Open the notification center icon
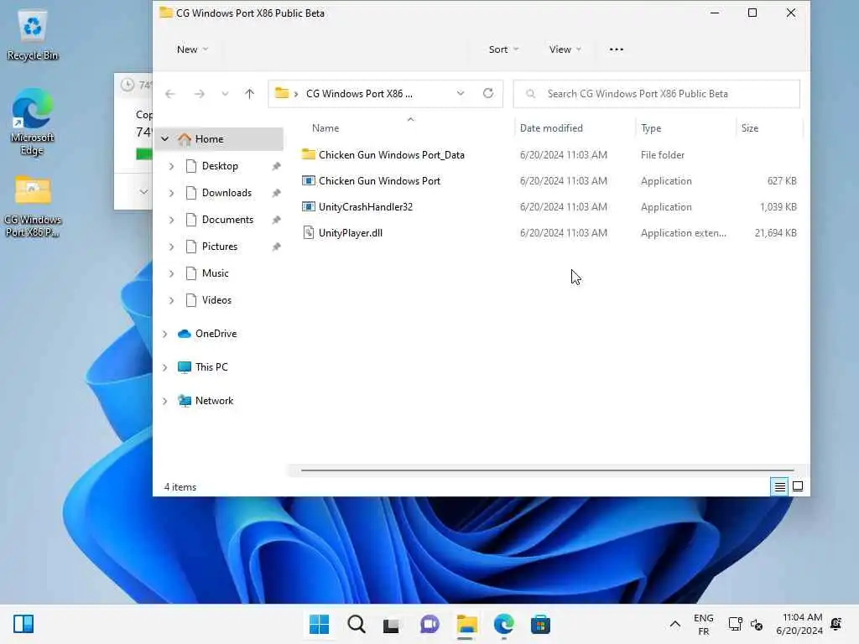 click(836, 624)
